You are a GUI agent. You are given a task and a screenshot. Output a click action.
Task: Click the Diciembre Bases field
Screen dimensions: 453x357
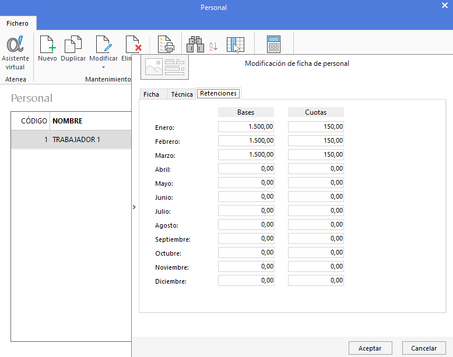(246, 281)
